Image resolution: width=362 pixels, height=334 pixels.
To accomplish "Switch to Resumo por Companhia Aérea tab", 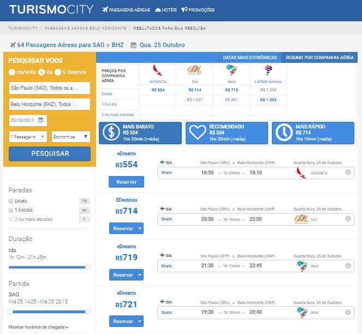I will click(x=319, y=57).
